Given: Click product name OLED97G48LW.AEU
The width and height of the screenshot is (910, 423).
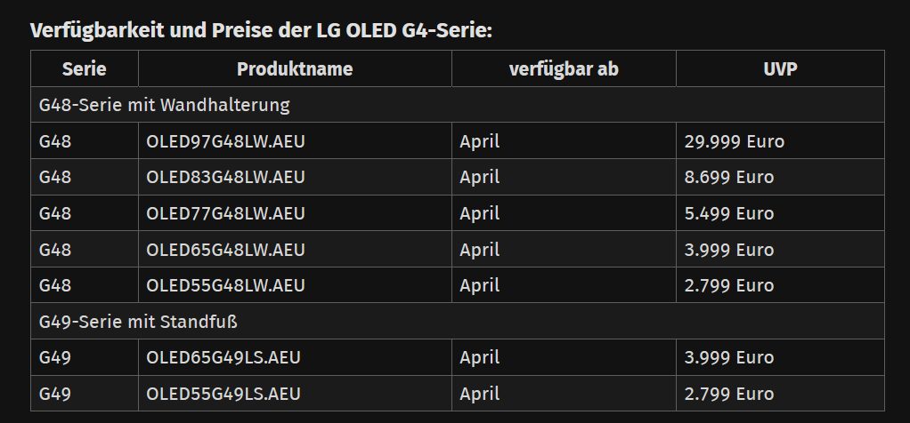Looking at the screenshot, I should tap(225, 141).
